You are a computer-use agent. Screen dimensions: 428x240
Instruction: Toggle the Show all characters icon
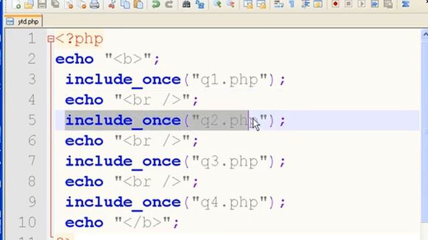(292, 4)
